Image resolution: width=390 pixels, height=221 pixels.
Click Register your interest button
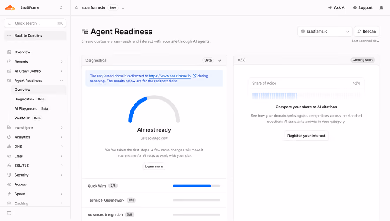tap(306, 136)
